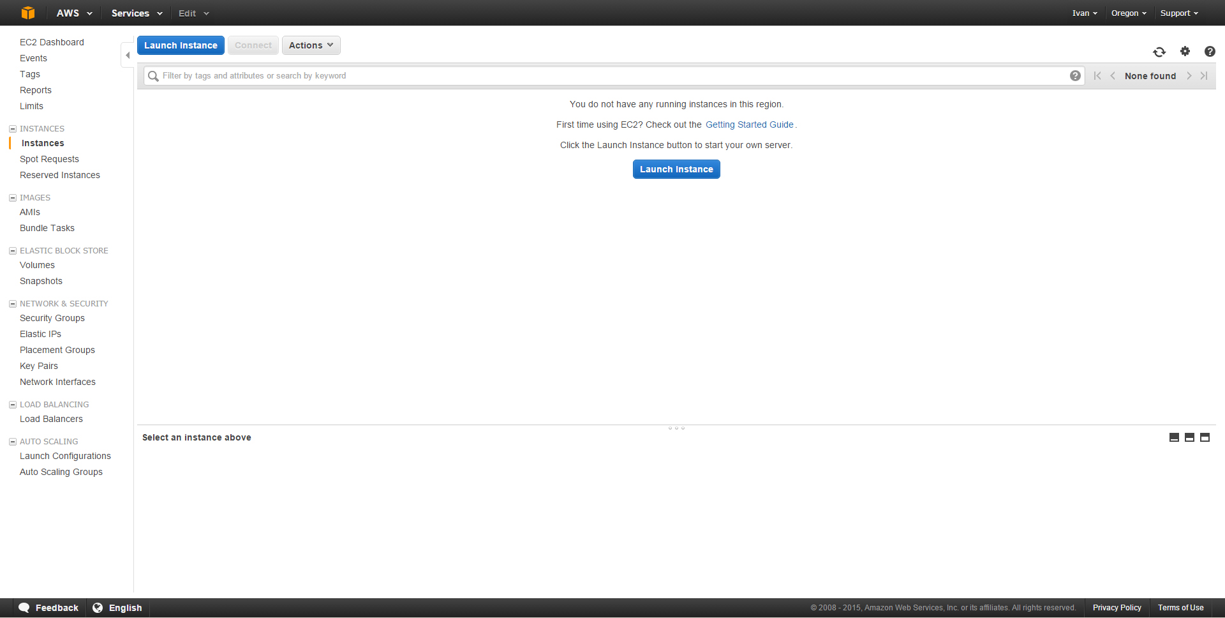Click the filter search input field
This screenshot has width=1225, height=618.
tap(614, 76)
